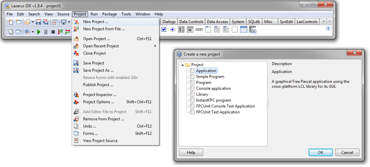Open the Run menu
370x167 pixels.
94,14
